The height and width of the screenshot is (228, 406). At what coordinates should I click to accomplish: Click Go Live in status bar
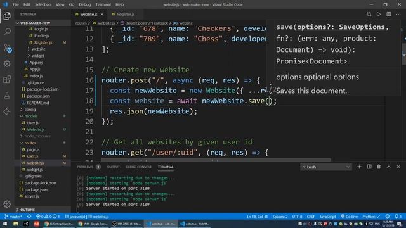[x=350, y=217]
